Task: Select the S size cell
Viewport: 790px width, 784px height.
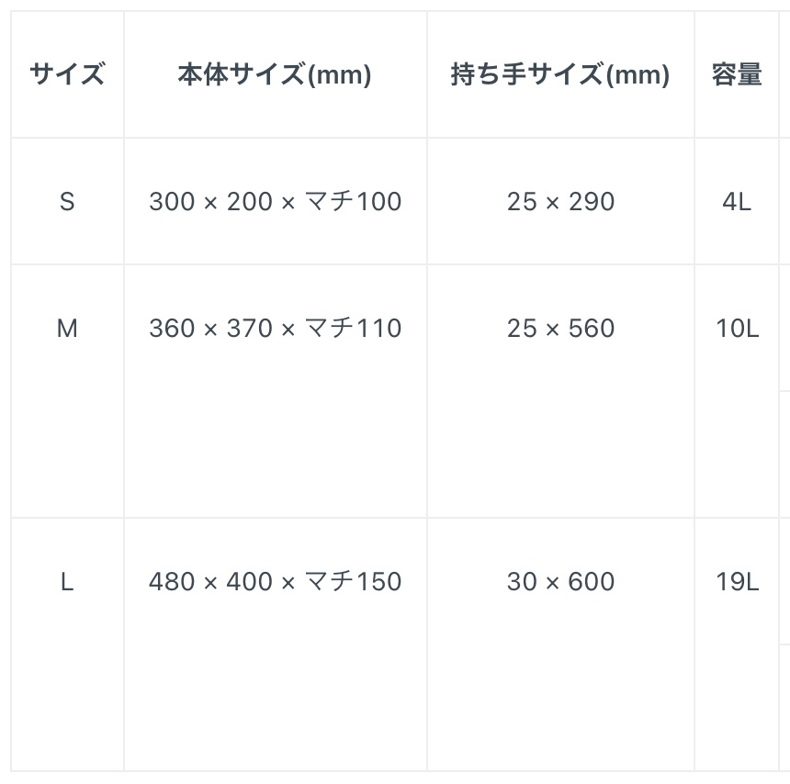Action: coord(67,201)
